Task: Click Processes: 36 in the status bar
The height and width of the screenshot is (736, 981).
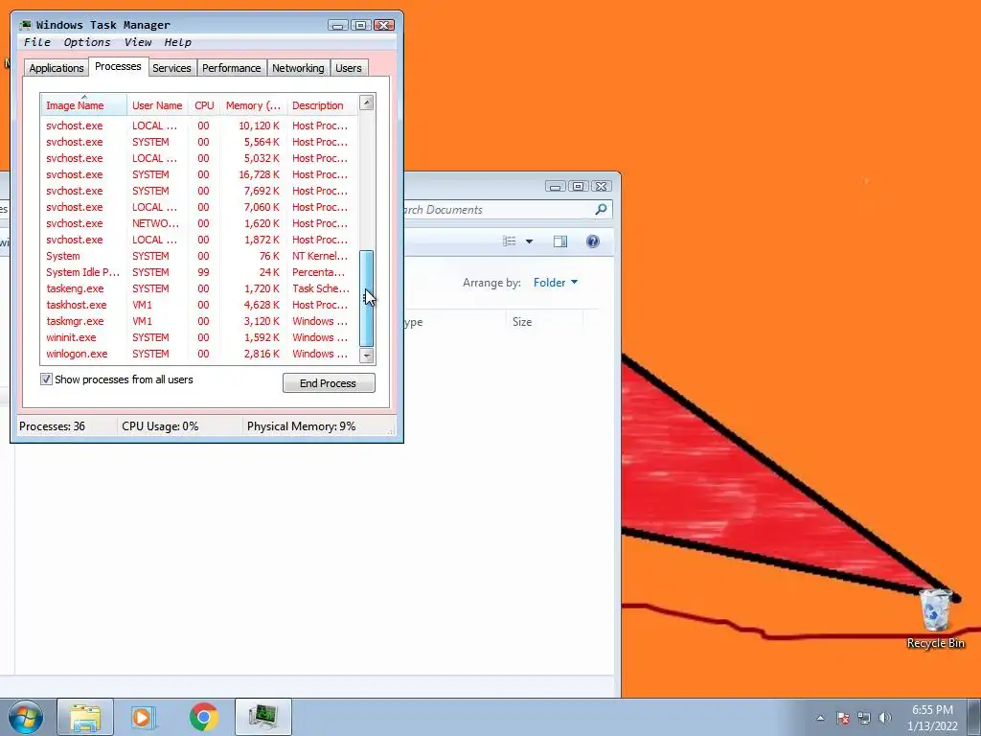Action: (52, 426)
